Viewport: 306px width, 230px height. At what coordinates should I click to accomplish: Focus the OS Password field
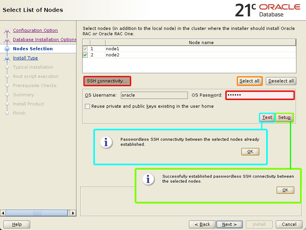(260, 95)
